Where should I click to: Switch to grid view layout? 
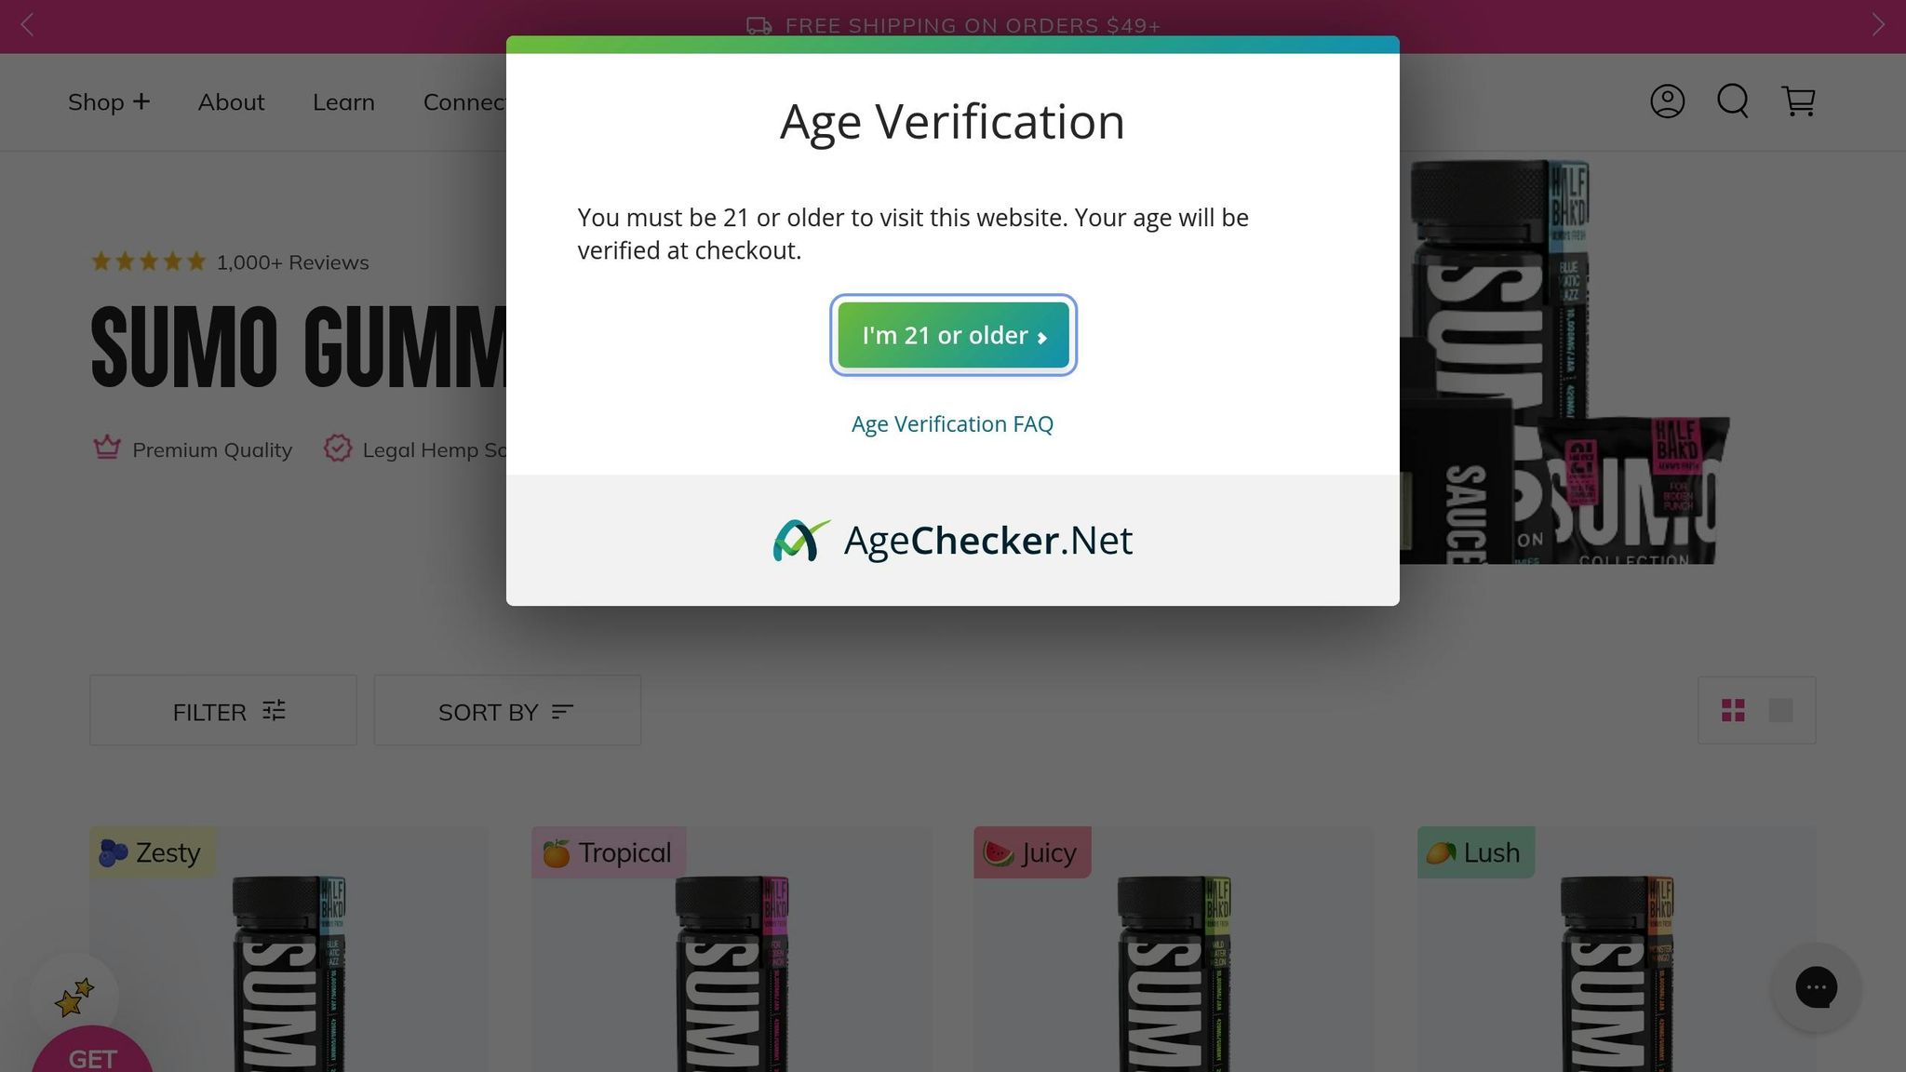coord(1733,711)
